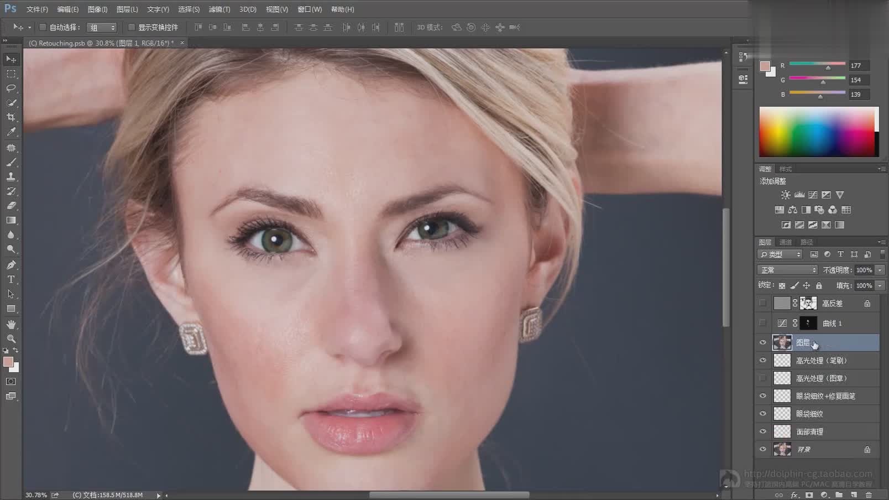Select the Pen tool
The height and width of the screenshot is (500, 889).
click(11, 265)
